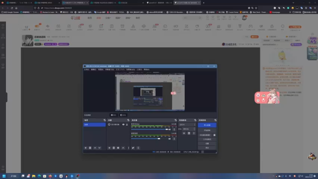Adjust transition duration 300 ms spinner
The height and width of the screenshot is (179, 318).
pyautogui.click(x=189, y=129)
